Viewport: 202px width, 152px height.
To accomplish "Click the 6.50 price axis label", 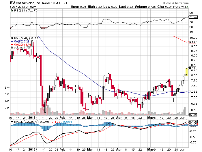I will click(194, 110).
